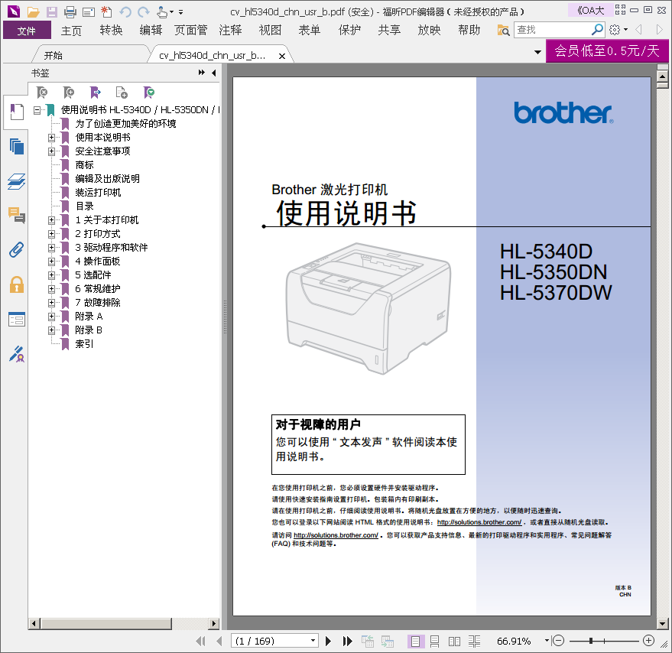This screenshot has height=653, width=672.
Task: Click the 《OA大 button in title bar
Action: pyautogui.click(x=590, y=10)
